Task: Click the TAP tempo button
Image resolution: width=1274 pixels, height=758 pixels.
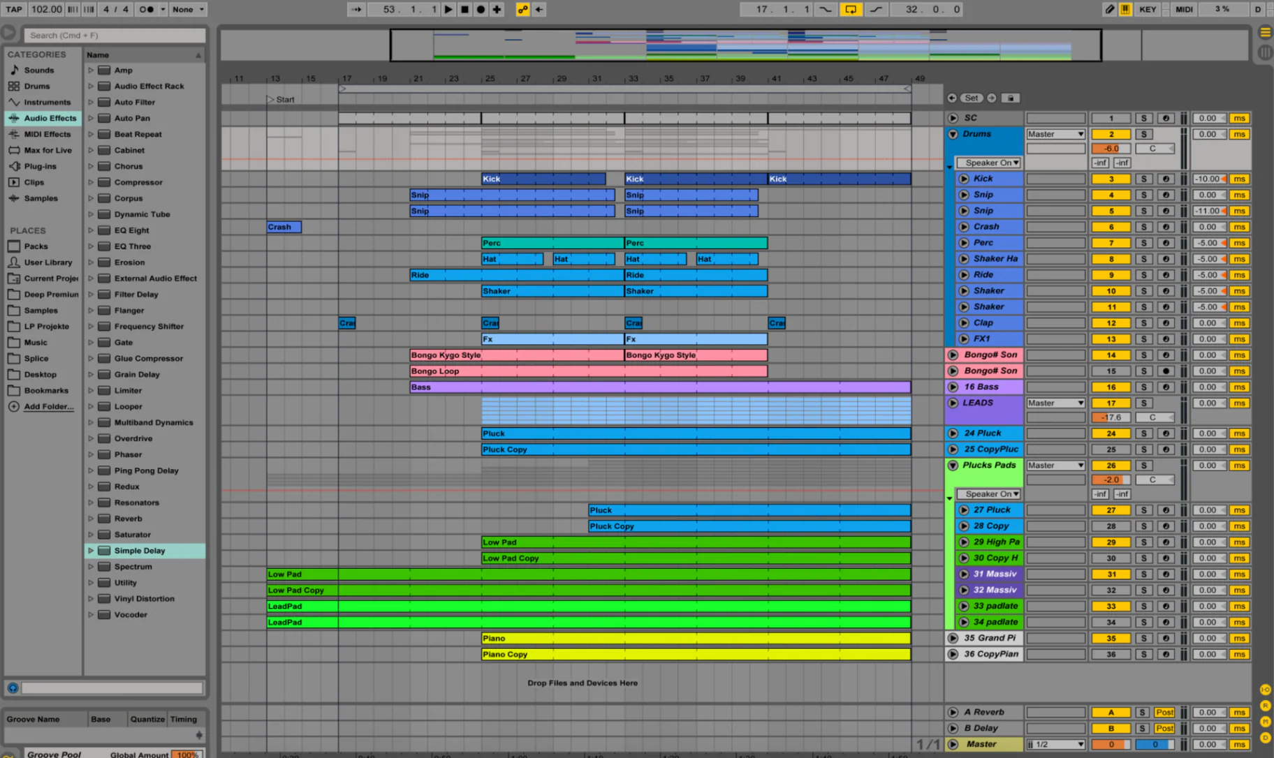Action: 14,10
